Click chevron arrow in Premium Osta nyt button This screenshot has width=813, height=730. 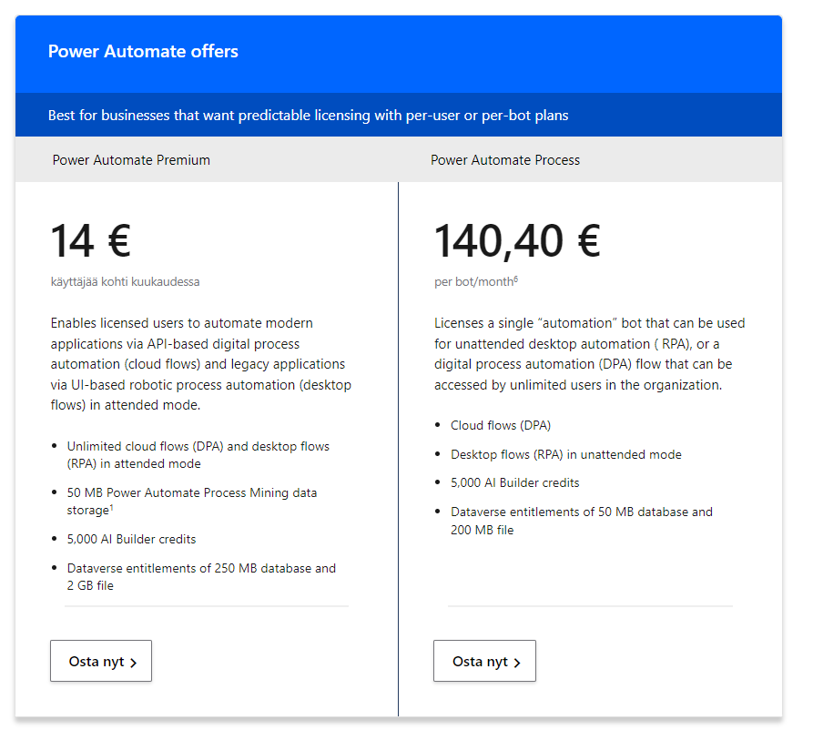point(134,663)
